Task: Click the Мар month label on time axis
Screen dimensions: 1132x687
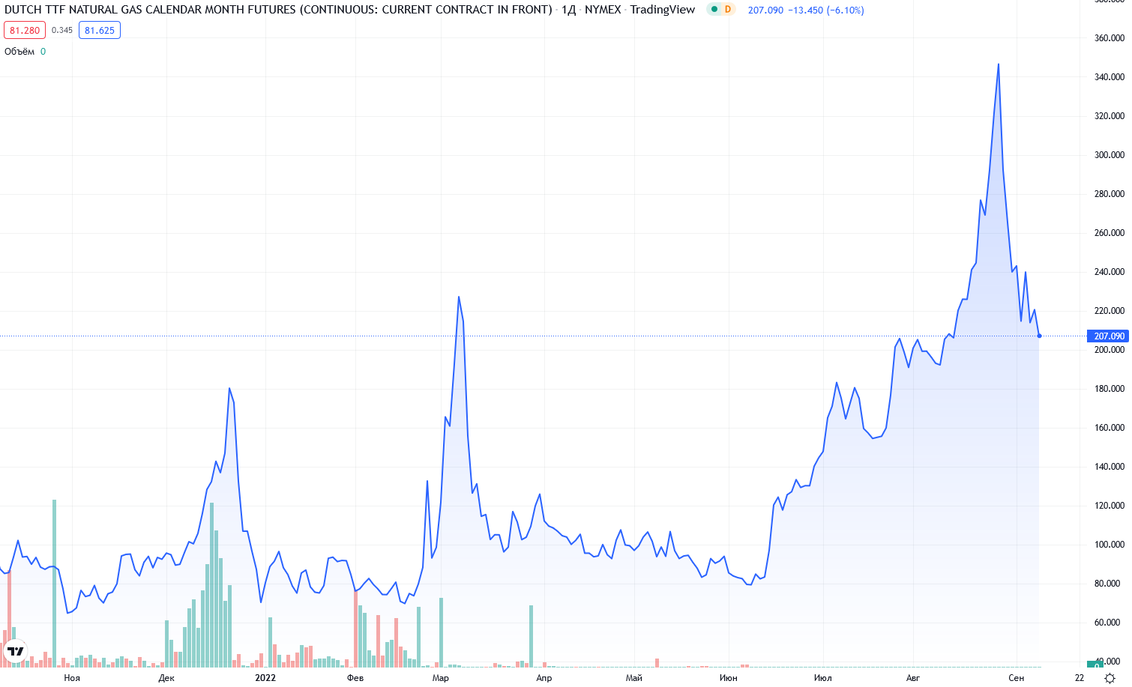Action: point(441,678)
